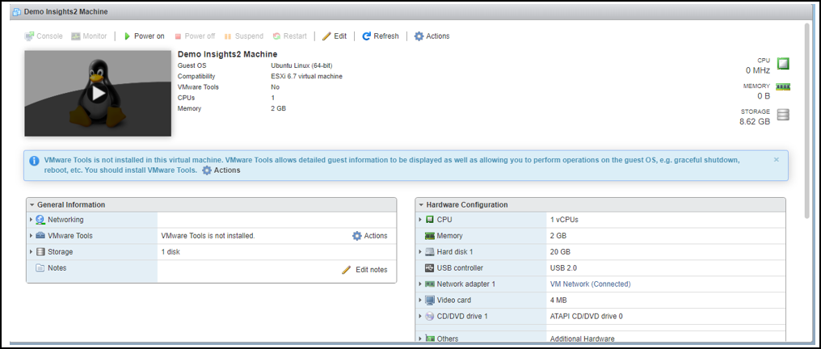Screen dimensions: 821x349
Task: Select 'Ubuntu Linux (64-bit)' guest OS value
Action: (301, 65)
